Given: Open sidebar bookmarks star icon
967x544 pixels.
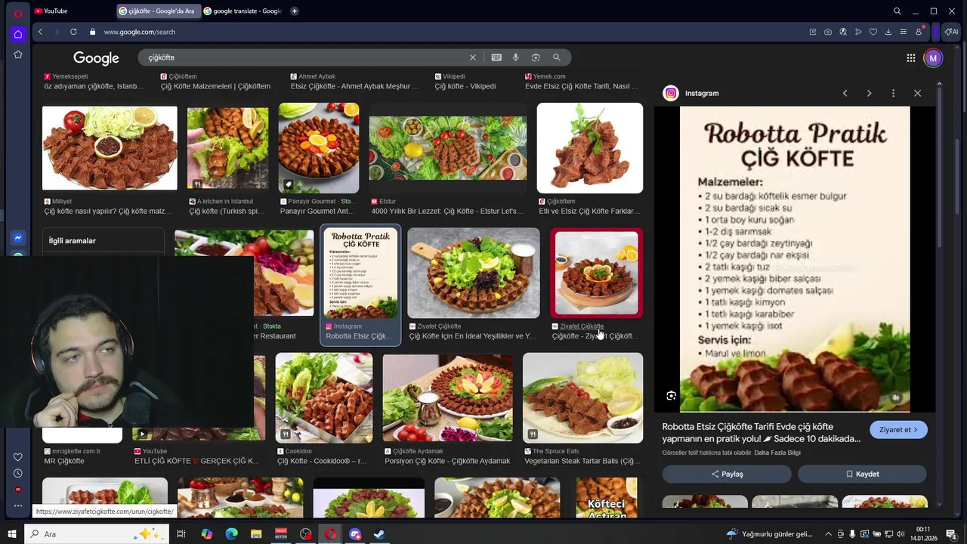Looking at the screenshot, I should pyautogui.click(x=18, y=54).
